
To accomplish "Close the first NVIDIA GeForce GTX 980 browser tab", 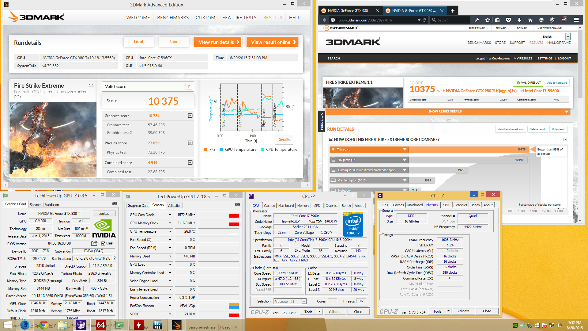I will pos(378,11).
